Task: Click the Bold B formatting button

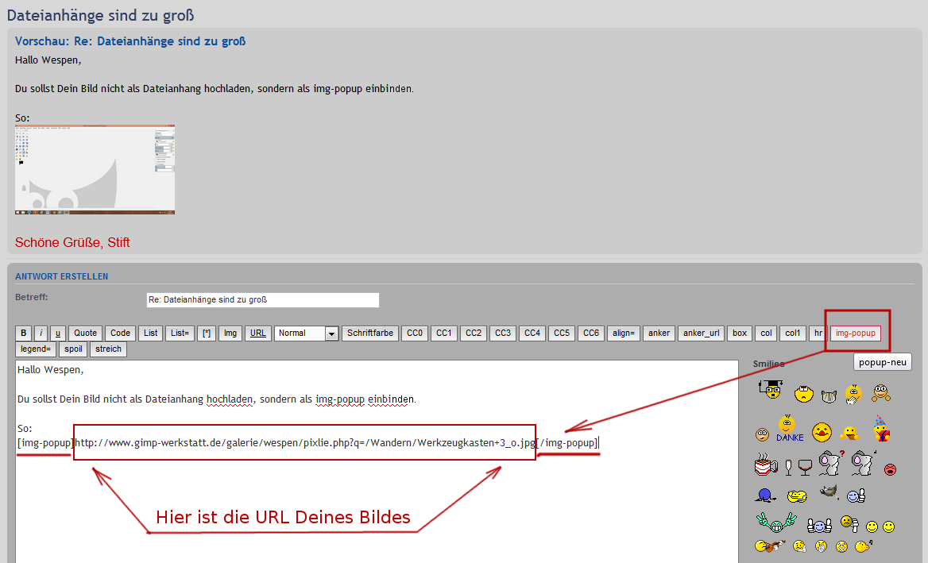Action: [24, 333]
